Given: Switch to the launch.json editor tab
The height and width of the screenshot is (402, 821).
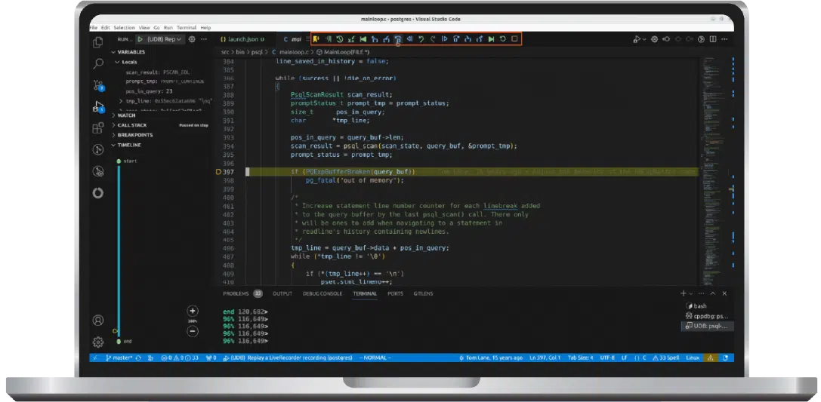Looking at the screenshot, I should click(242, 39).
